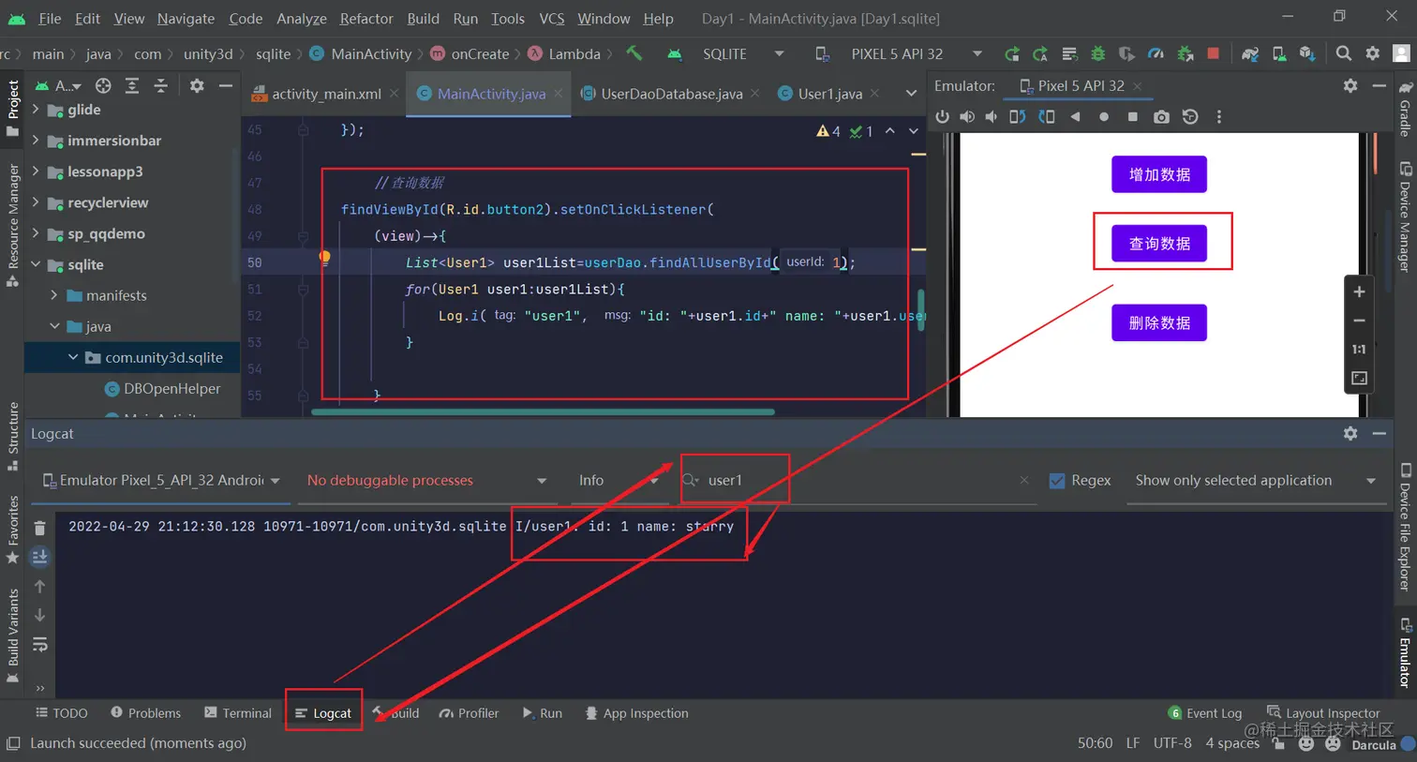Click Sync Project with Gradle Files icon
Image resolution: width=1417 pixels, height=762 pixels.
(1250, 53)
